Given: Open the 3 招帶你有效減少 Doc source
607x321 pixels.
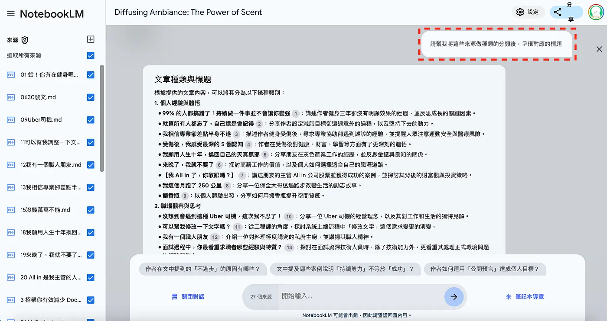Looking at the screenshot, I should (51, 300).
